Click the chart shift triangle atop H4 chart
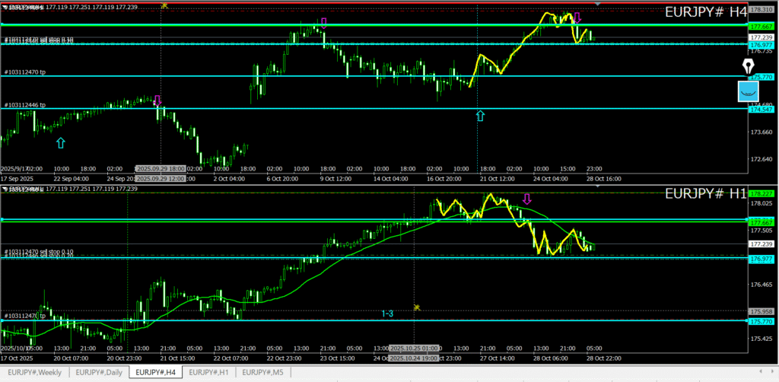This screenshot has width=779, height=382. click(597, 5)
